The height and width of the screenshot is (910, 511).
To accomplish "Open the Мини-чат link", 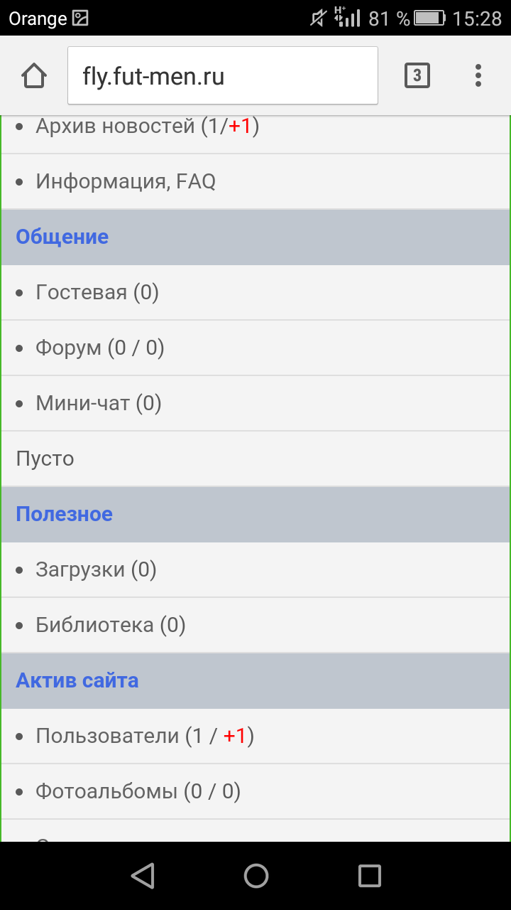I will coord(83,403).
